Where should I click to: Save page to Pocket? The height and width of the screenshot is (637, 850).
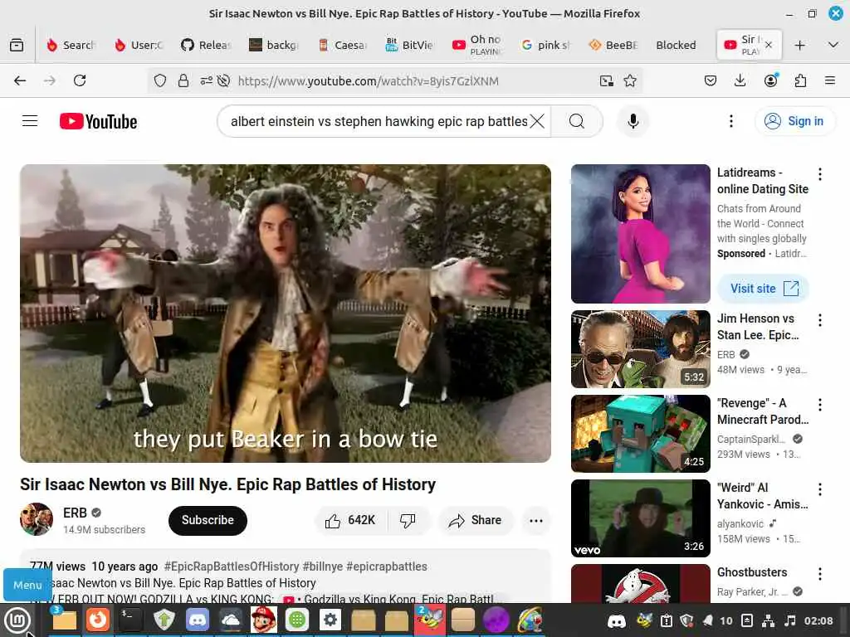[x=711, y=80]
